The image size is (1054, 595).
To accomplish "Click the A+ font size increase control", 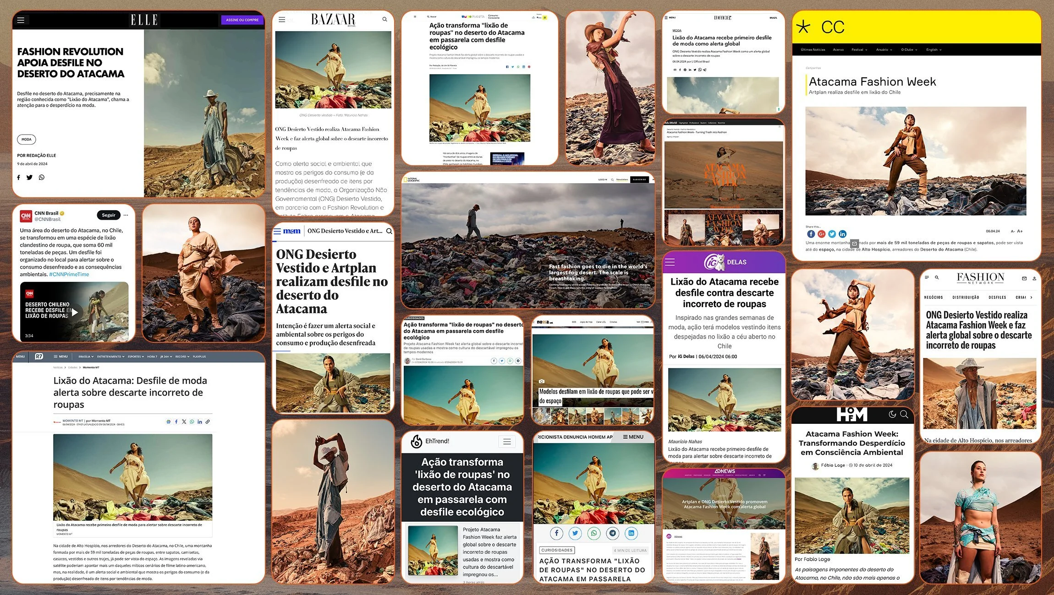I will [1020, 231].
